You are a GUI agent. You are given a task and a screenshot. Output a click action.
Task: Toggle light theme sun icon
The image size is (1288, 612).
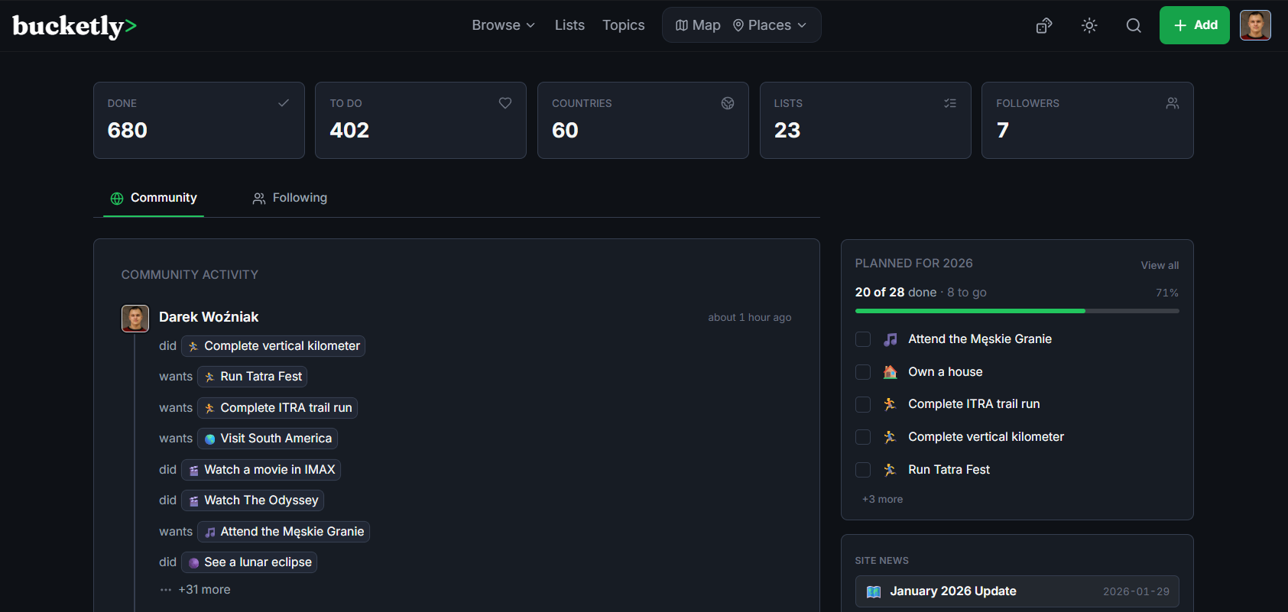pyautogui.click(x=1089, y=25)
